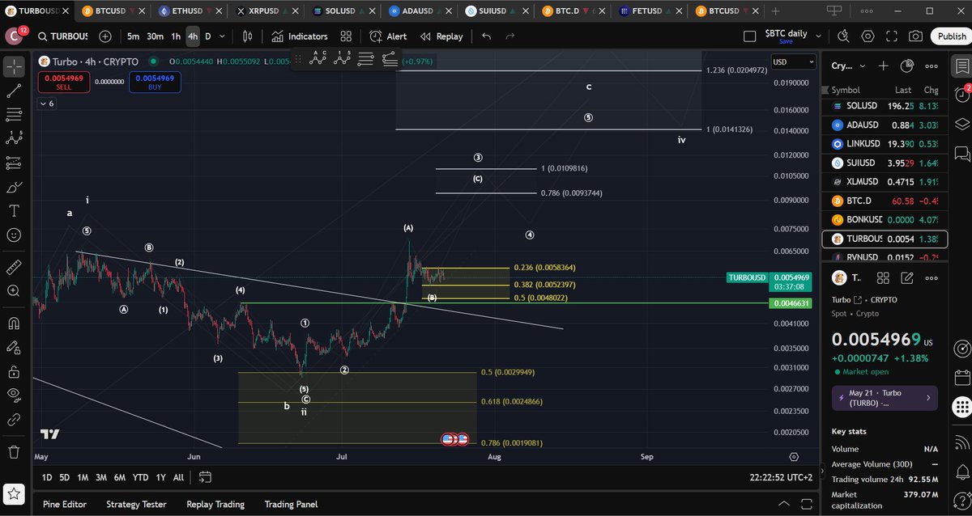
Task: Set the date range to 3M
Action: click(101, 477)
